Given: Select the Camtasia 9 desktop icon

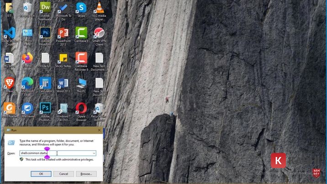Looking at the screenshot, I should coord(81,33).
